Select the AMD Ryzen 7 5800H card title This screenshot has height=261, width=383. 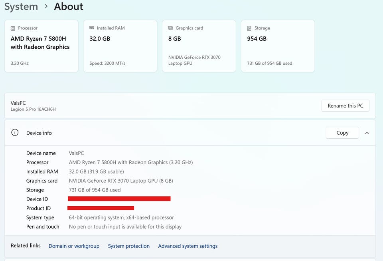40,43
